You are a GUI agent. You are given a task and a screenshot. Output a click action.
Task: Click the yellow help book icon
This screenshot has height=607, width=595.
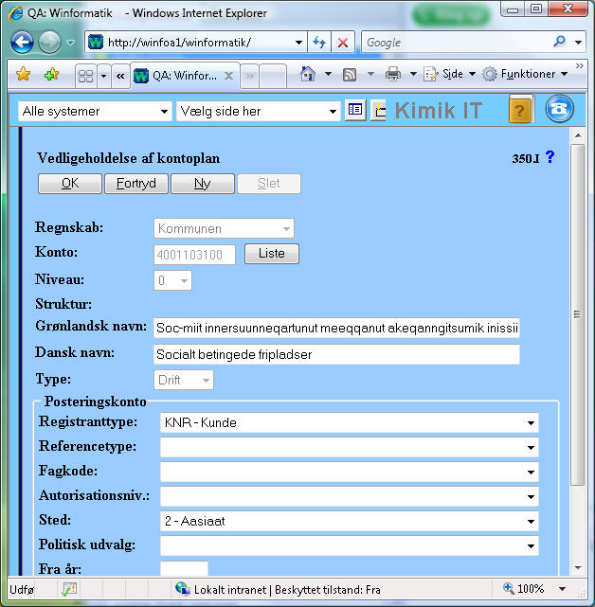pyautogui.click(x=521, y=109)
